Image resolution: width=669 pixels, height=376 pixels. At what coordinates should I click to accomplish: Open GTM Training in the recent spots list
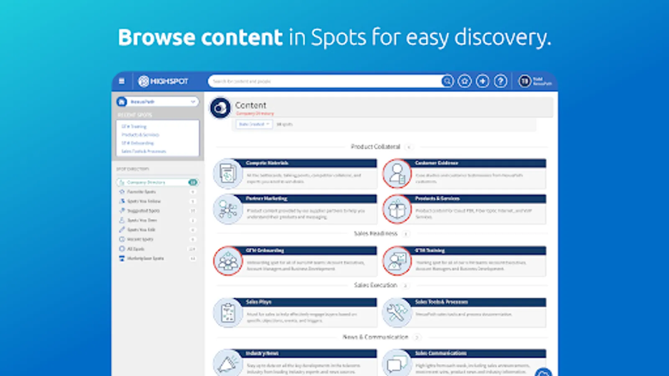point(134,127)
